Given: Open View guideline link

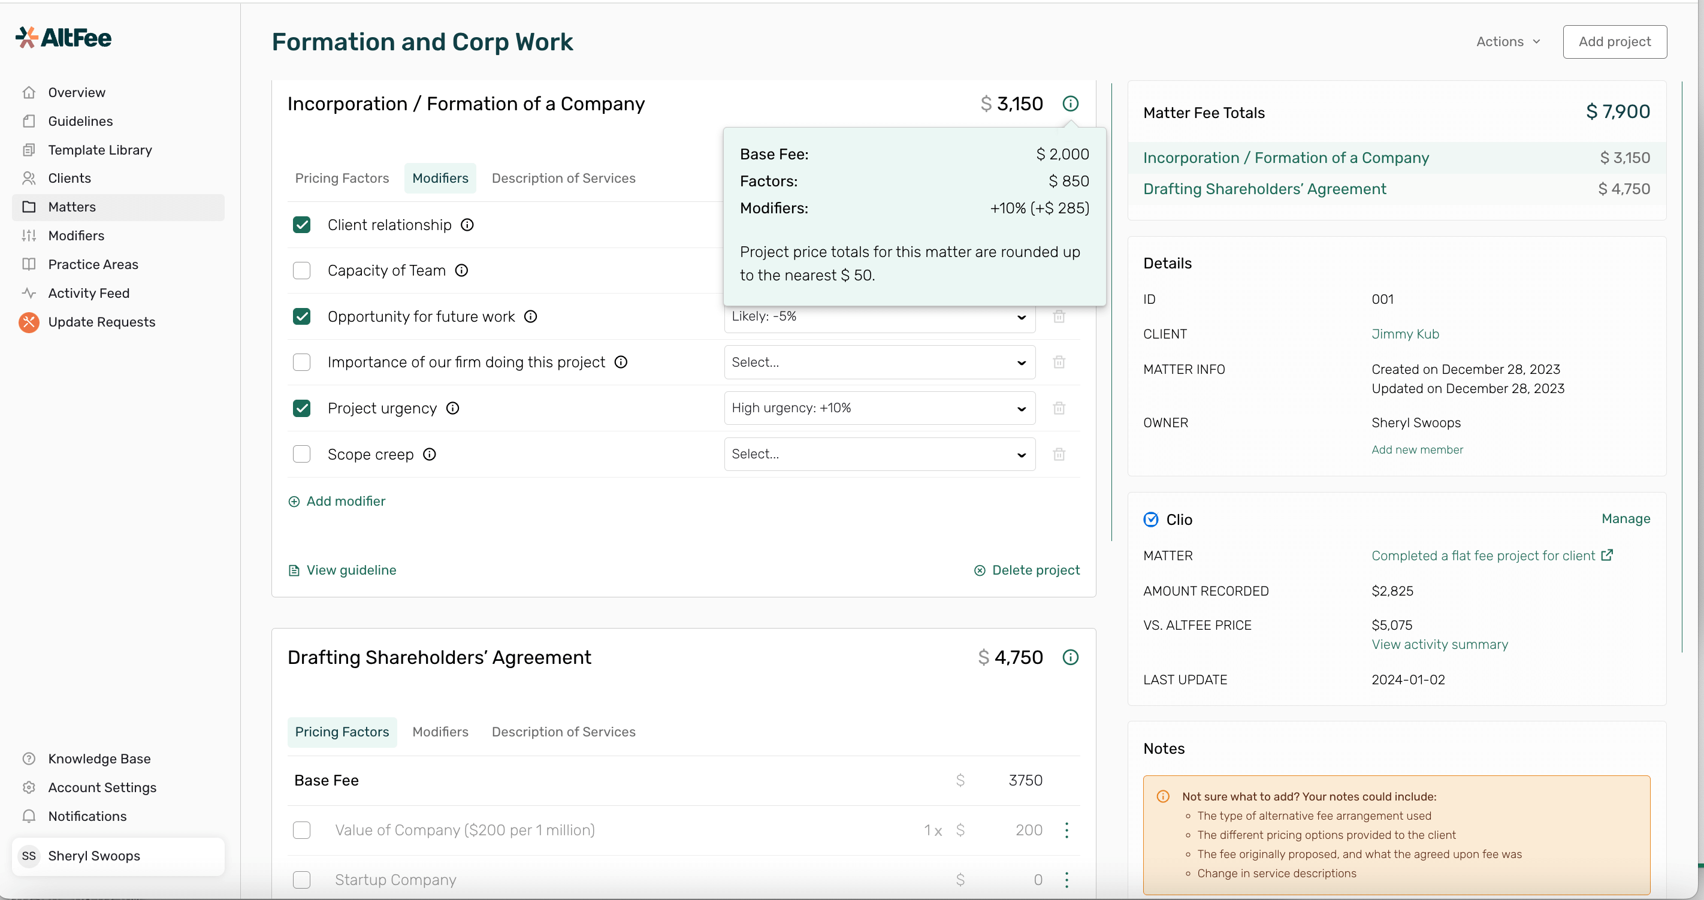Looking at the screenshot, I should pyautogui.click(x=342, y=570).
